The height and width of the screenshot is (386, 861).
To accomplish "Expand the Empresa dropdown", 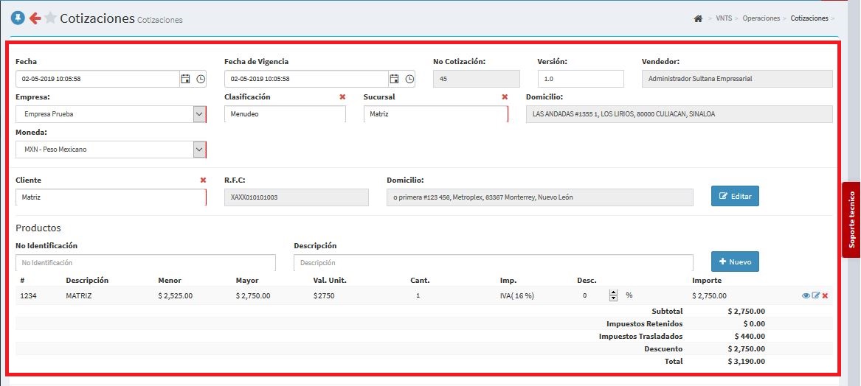I will pos(199,114).
